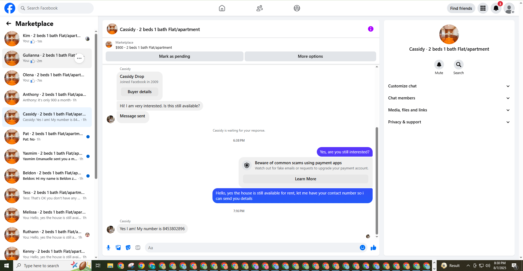This screenshot has height=271, width=523.
Task: Go back from Marketplace with arrow
Action: pos(9,24)
